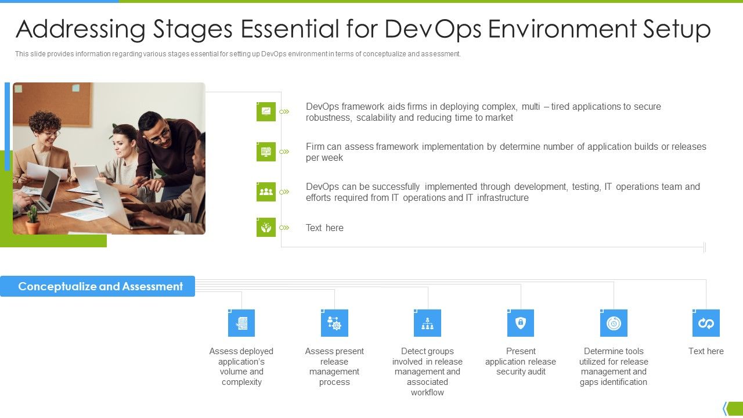
Task: Expand the chevron beside DevOps framework statement
Action: (x=284, y=111)
